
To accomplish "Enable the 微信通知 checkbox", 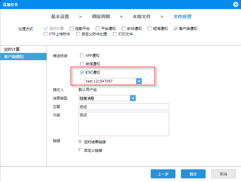I will coord(82,64).
